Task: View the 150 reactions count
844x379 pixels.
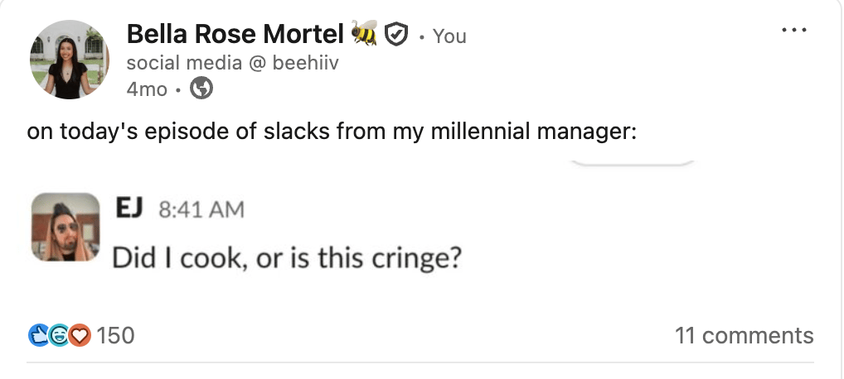Action: (115, 335)
